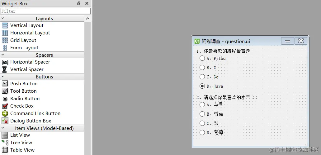Select the Horizontal Layout icon
Screen dimensions: 321x155
point(5,33)
